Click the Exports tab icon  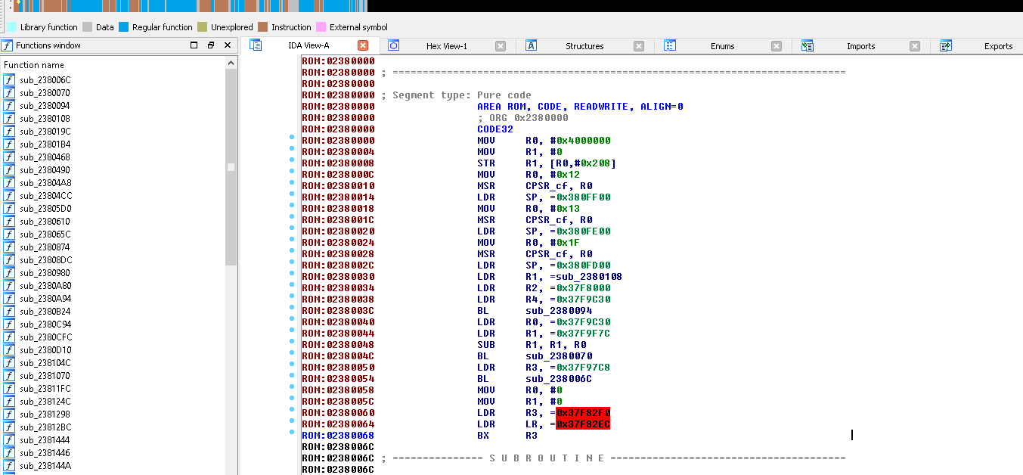tap(945, 45)
